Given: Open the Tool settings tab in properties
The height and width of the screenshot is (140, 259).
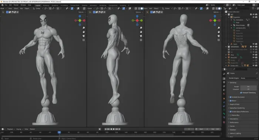Looking at the screenshot, I should pyautogui.click(x=224, y=74).
